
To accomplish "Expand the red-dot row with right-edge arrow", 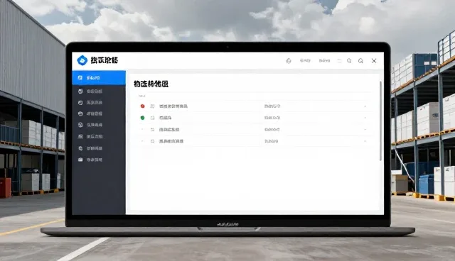I will point(365,106).
